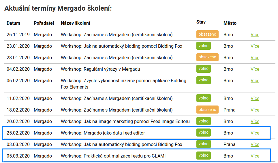The image size is (278, 163).
Task: Open Více link for GLAMI feed workshop
Action: point(255,156)
